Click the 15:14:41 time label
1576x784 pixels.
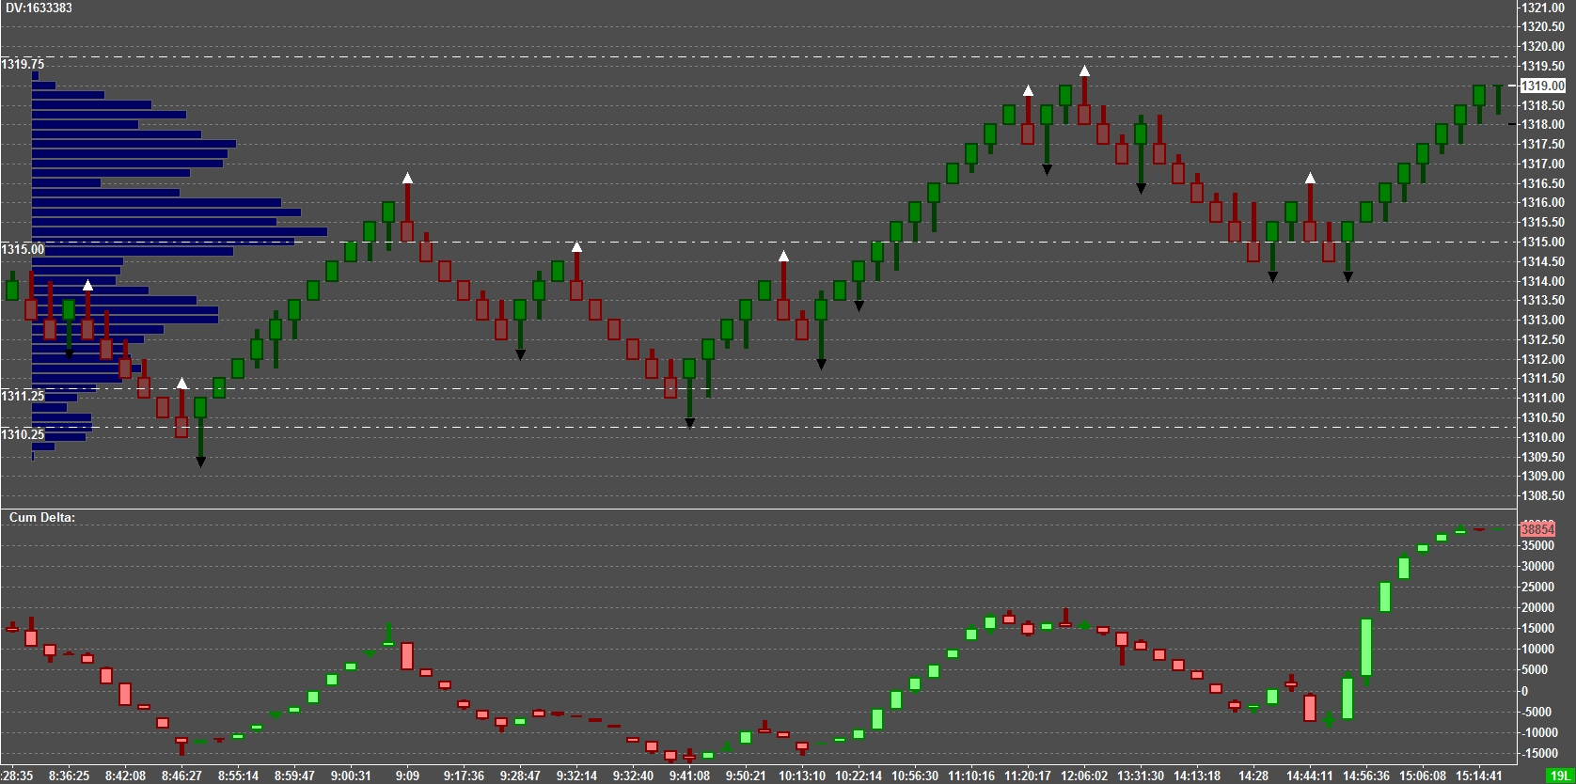[1479, 776]
